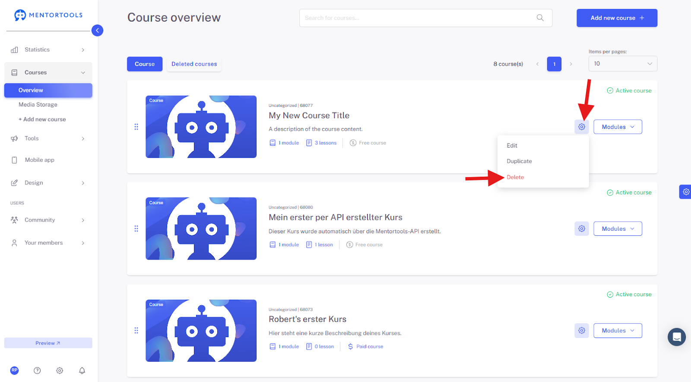Click the 8 course(s) count text
Image resolution: width=691 pixels, height=382 pixels.
click(508, 64)
